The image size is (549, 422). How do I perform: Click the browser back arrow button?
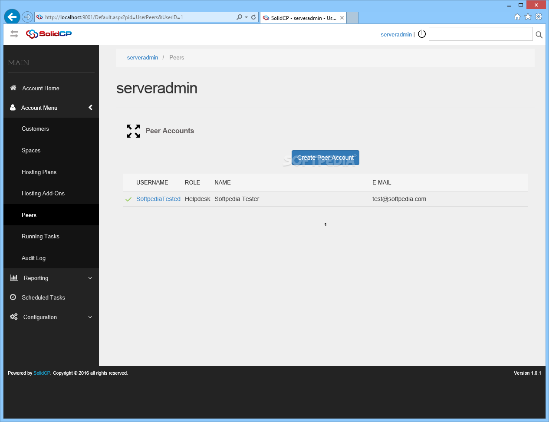pyautogui.click(x=12, y=17)
